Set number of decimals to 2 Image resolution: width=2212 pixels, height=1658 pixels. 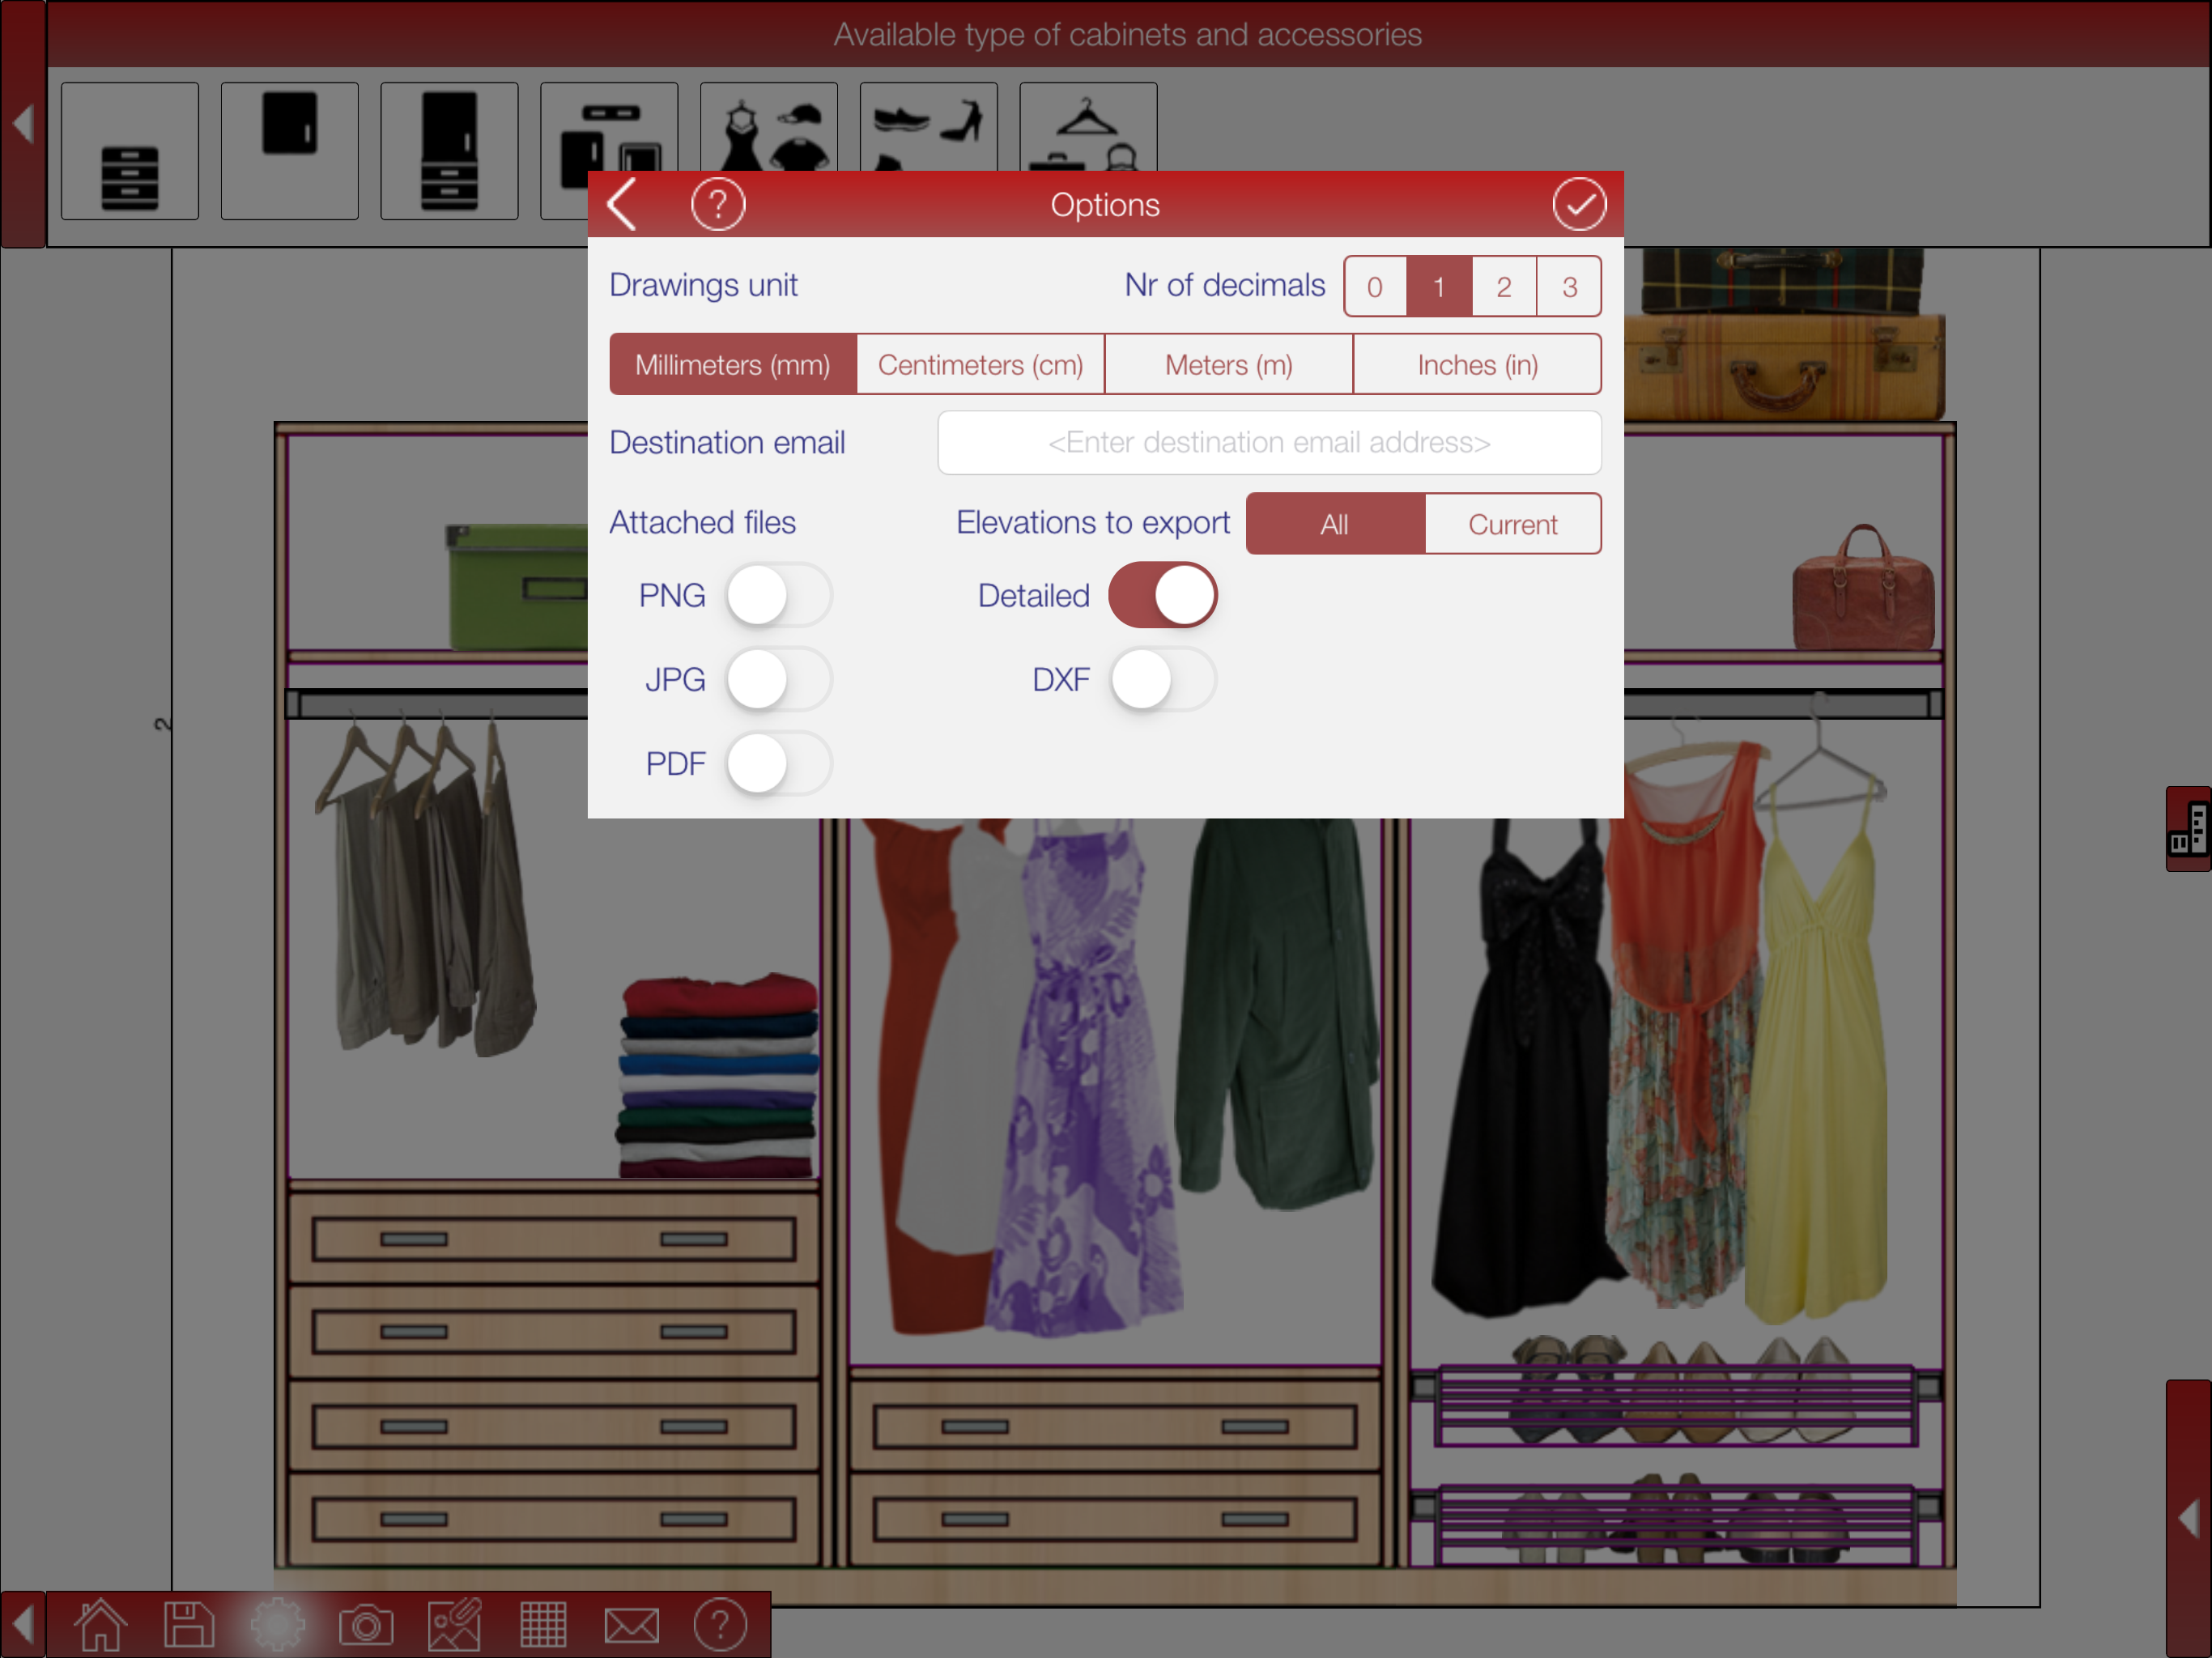(x=1503, y=287)
